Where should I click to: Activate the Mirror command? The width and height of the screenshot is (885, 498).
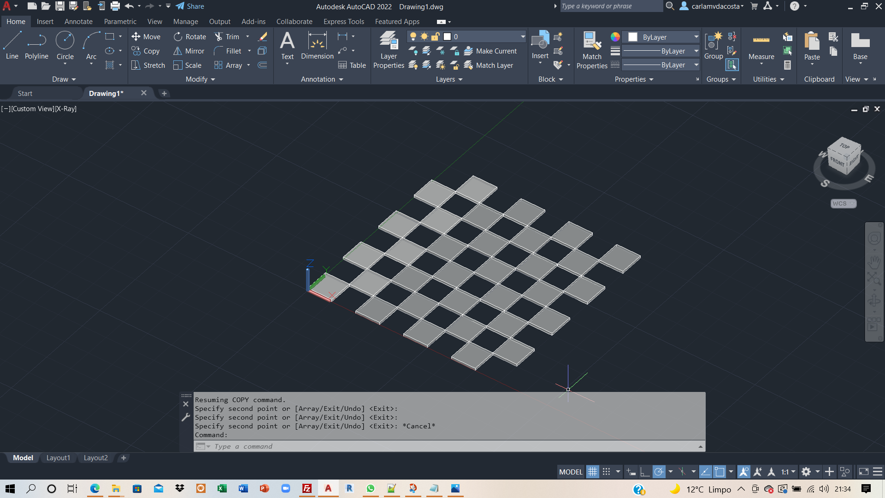pos(189,51)
